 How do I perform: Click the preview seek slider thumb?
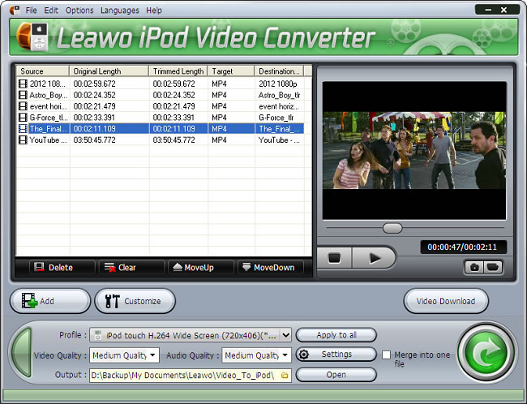[x=392, y=228]
